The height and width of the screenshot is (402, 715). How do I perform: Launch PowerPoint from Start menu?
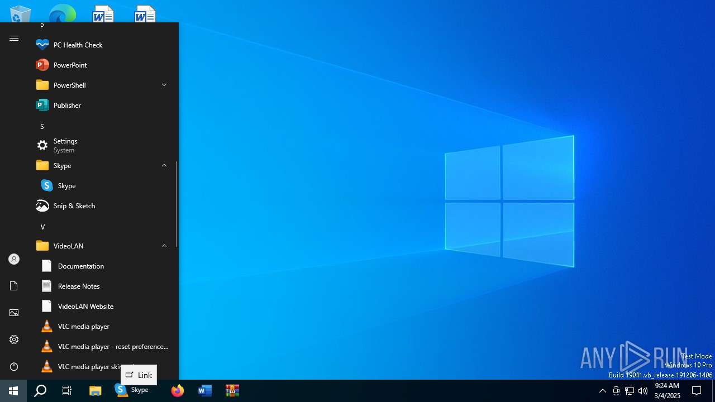[102, 65]
